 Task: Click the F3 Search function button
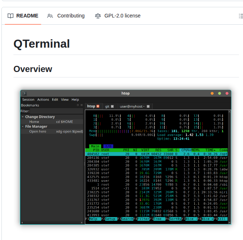[x=125, y=219]
